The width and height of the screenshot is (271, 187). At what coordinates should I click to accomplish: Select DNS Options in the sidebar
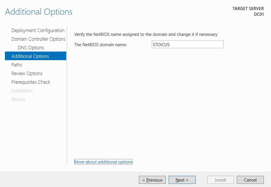point(31,48)
